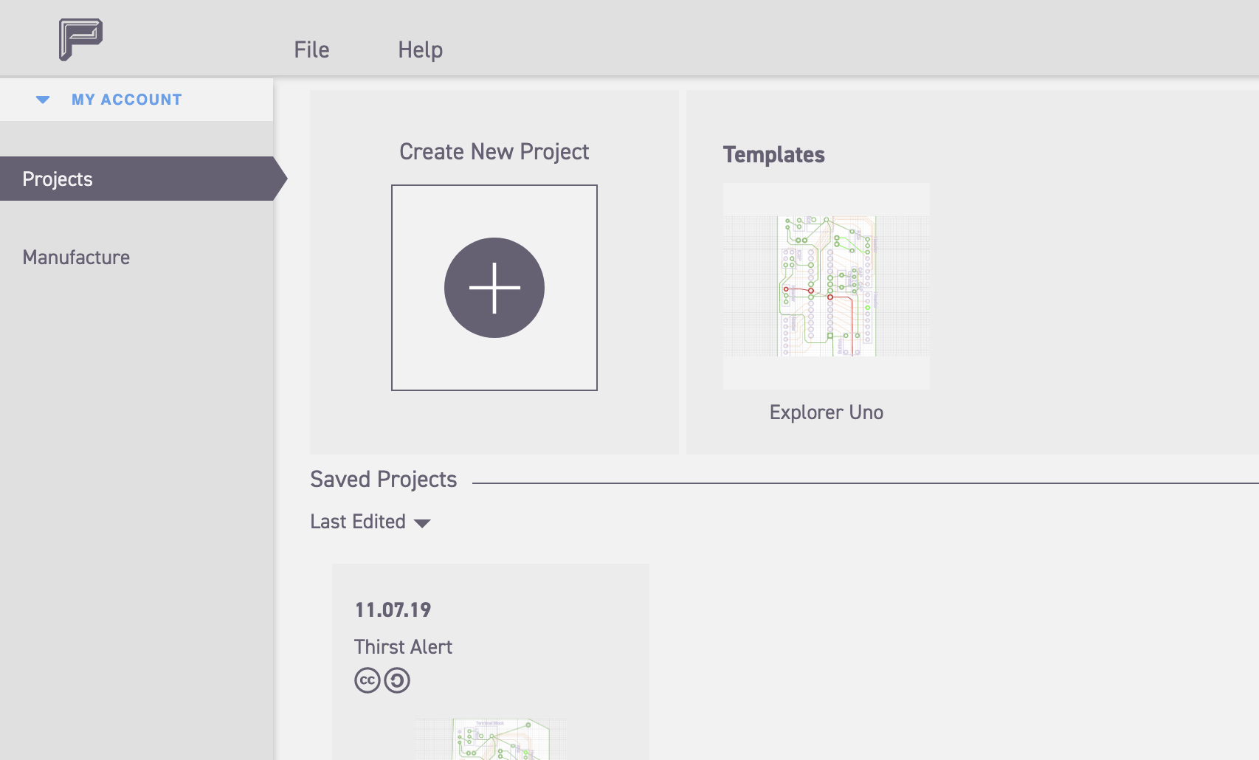
Task: Click the round plus icon
Action: click(494, 288)
